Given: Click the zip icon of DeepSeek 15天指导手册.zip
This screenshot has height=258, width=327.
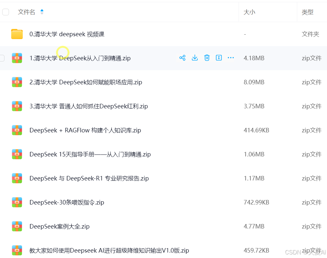Looking at the screenshot, I should (x=17, y=154).
